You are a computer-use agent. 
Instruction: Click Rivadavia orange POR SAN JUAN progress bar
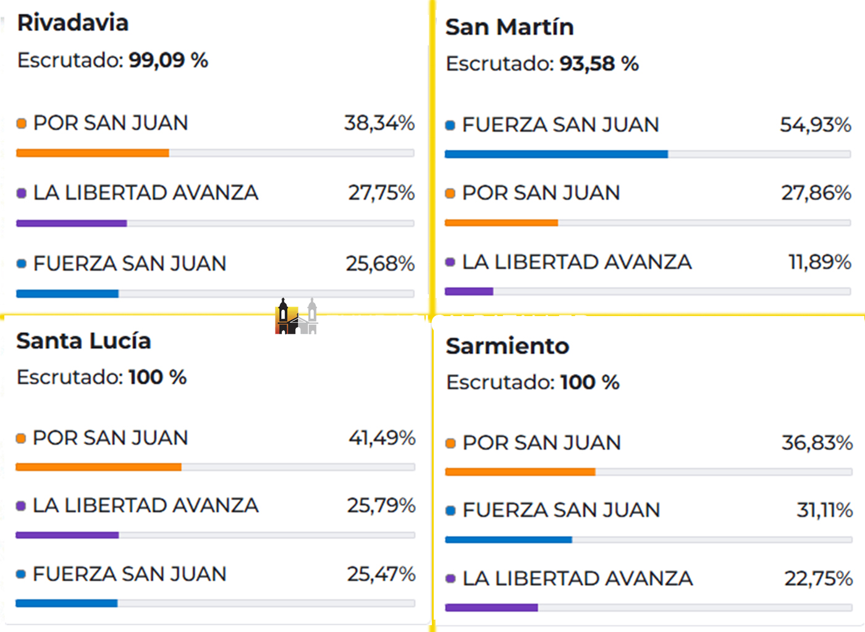93,153
